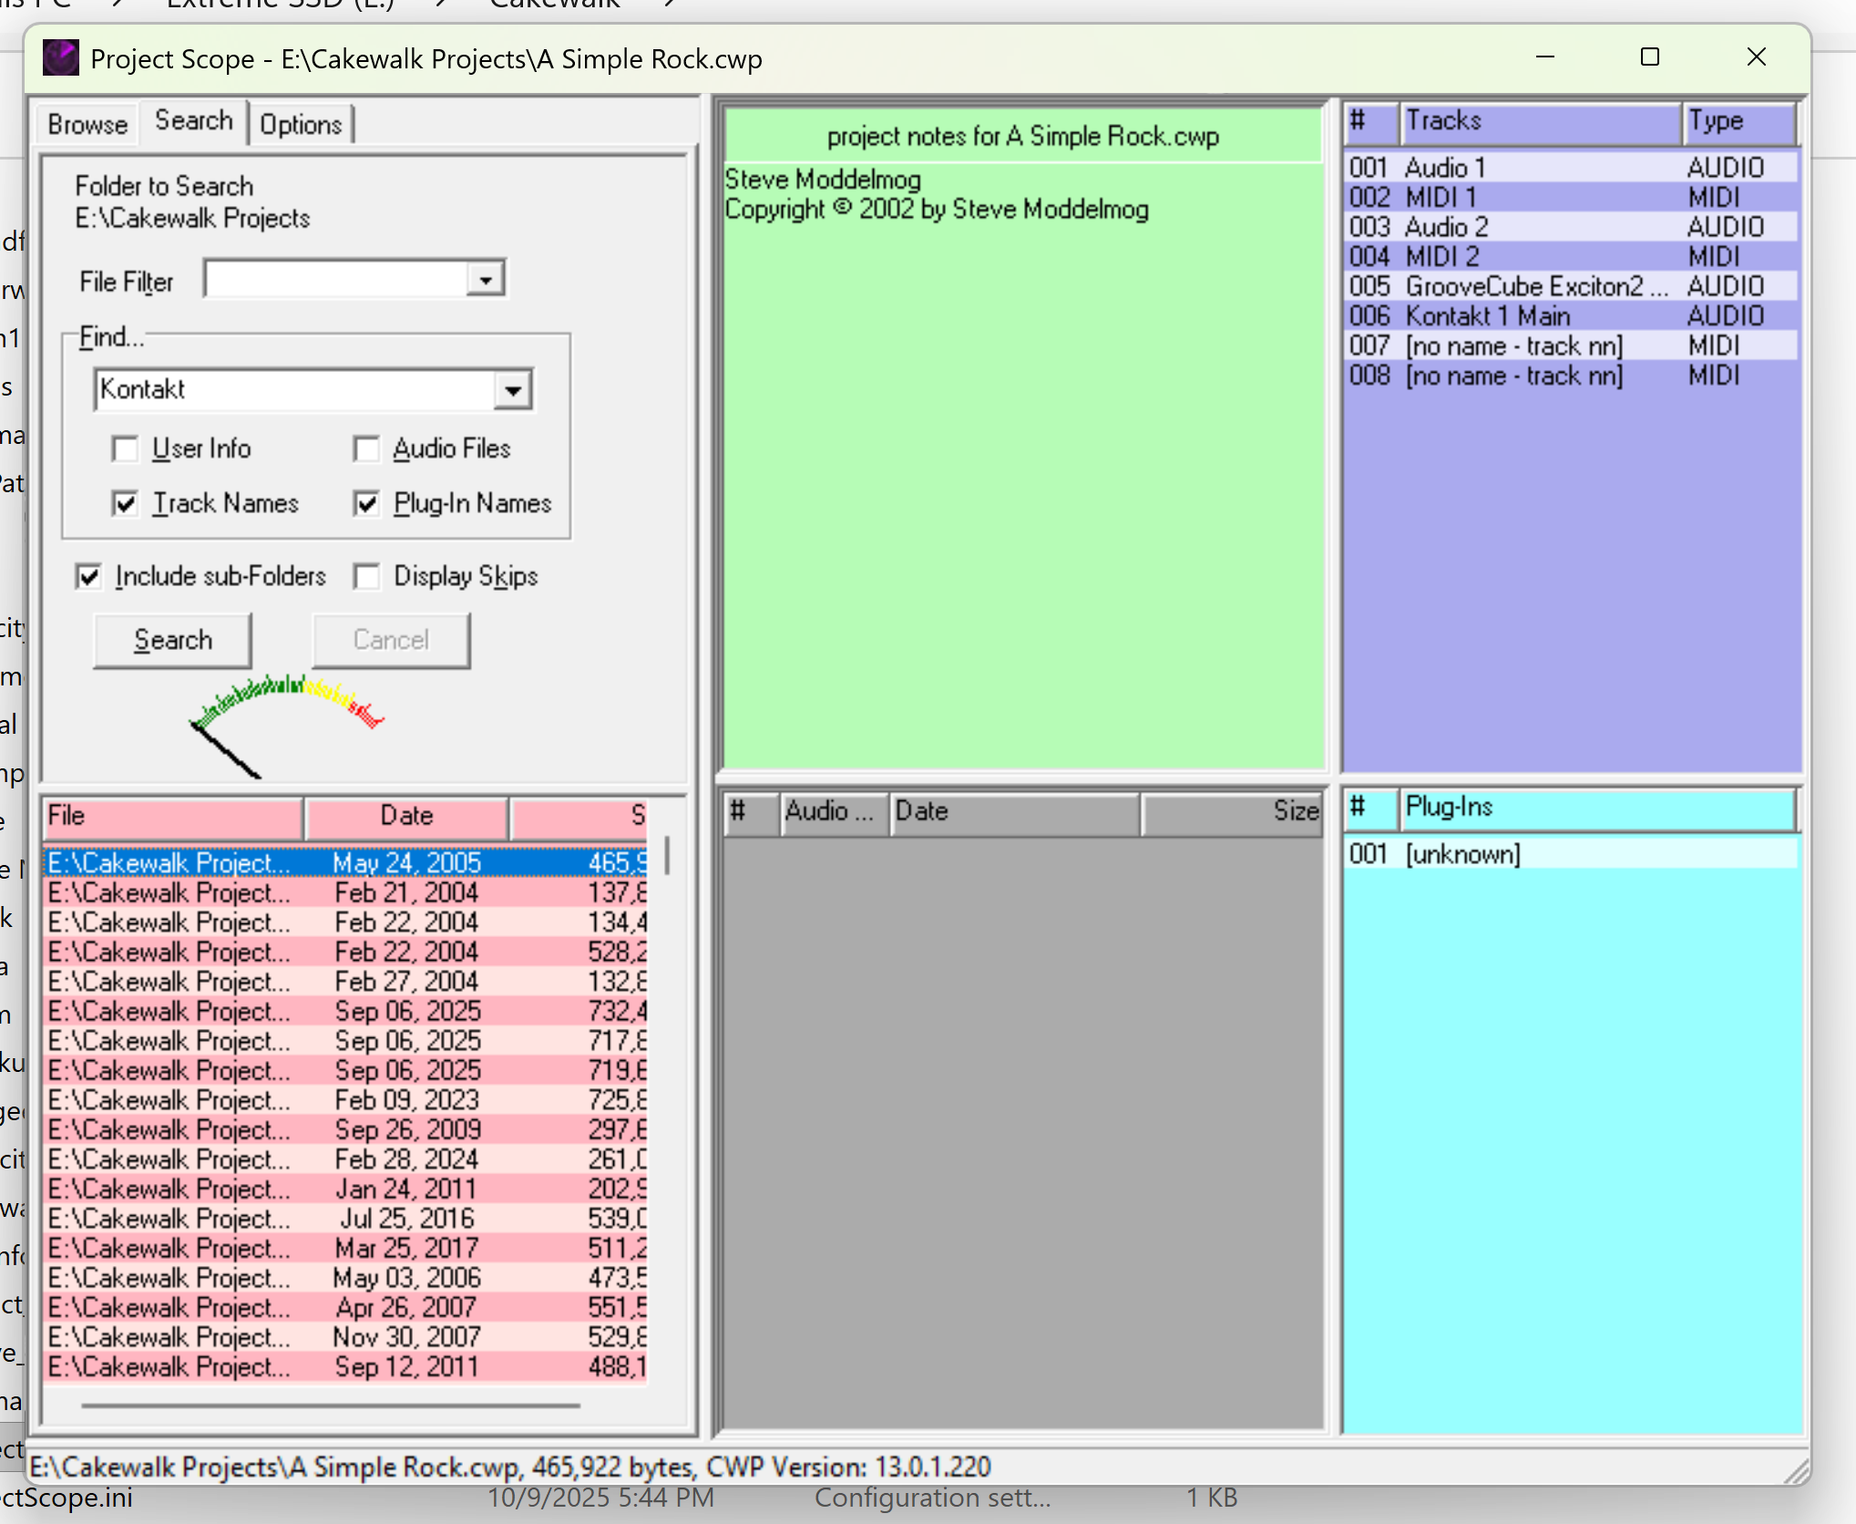Viewport: 1856px width, 1524px height.
Task: Click the horizontal scrollbar under file list
Action: click(330, 1406)
